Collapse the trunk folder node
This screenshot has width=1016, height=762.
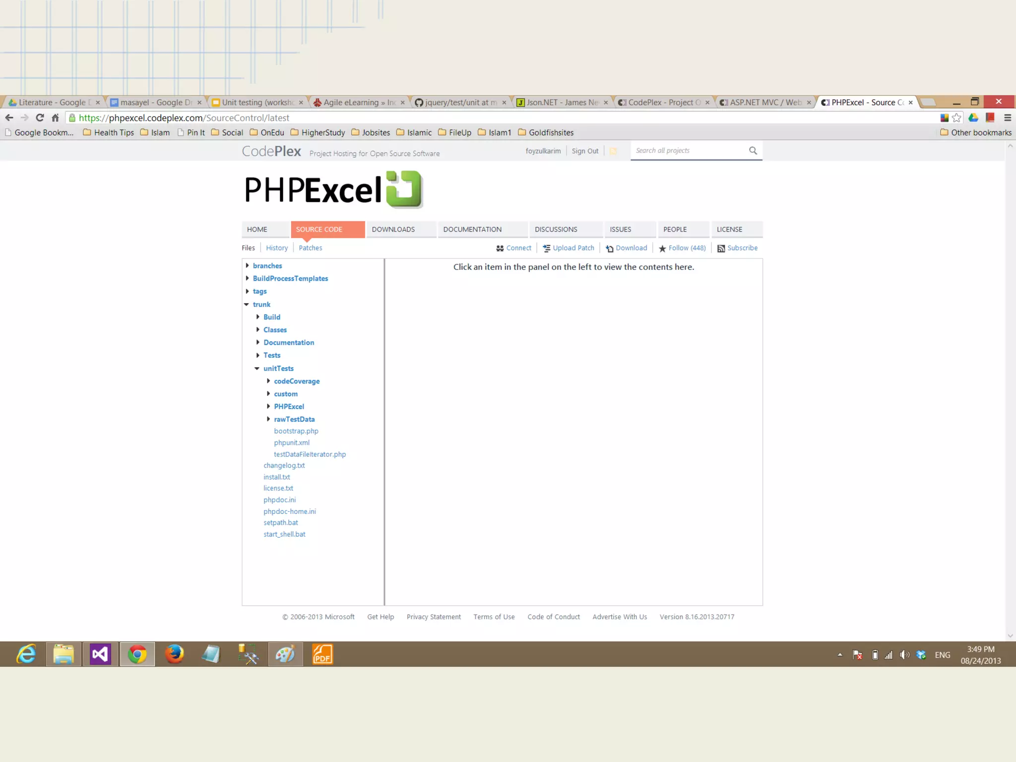(247, 304)
